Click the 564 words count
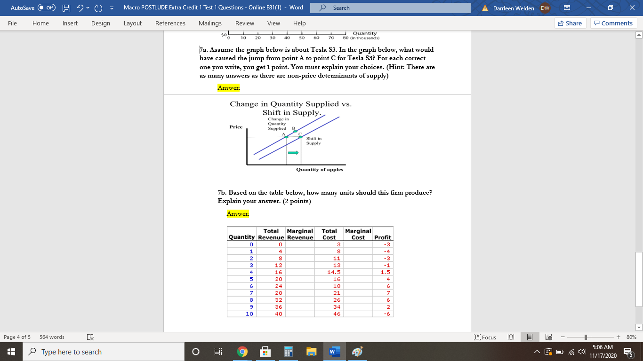The image size is (643, 361). pos(52,337)
